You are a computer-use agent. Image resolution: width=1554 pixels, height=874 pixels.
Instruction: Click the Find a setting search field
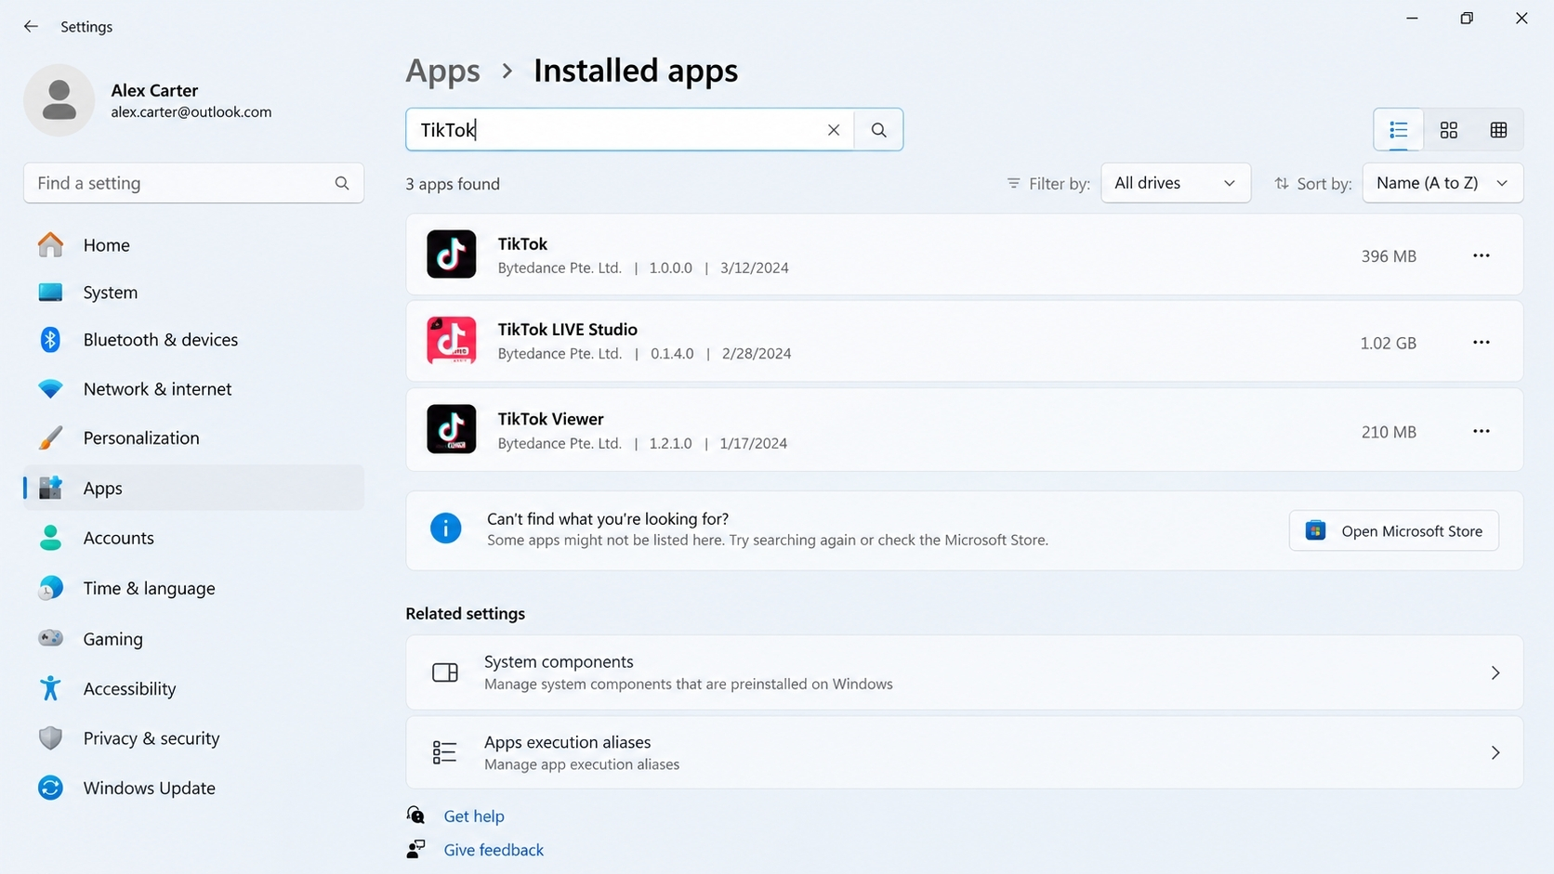pyautogui.click(x=193, y=183)
